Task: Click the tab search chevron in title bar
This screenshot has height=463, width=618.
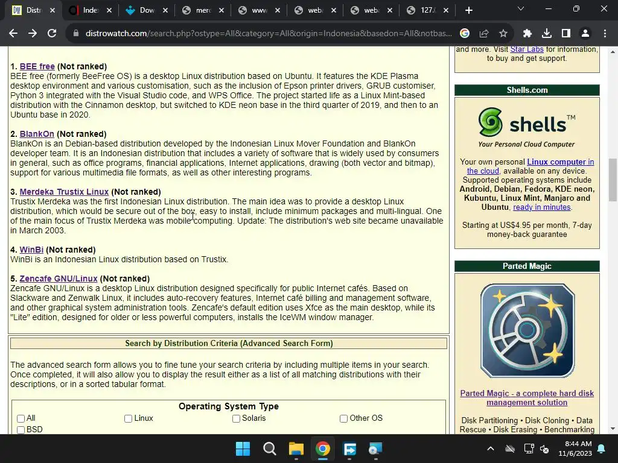Action: click(521, 8)
